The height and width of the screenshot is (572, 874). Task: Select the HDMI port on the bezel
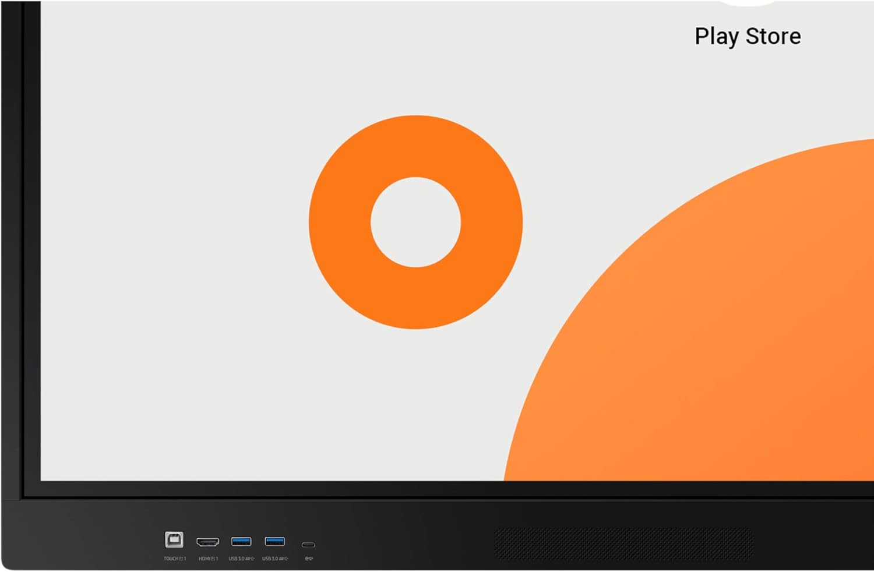click(207, 542)
